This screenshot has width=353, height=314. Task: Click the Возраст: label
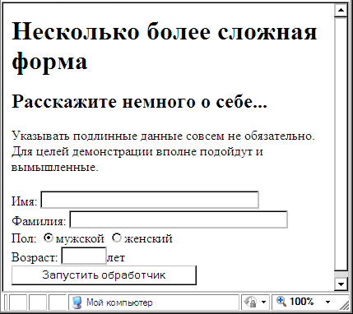coord(35,258)
